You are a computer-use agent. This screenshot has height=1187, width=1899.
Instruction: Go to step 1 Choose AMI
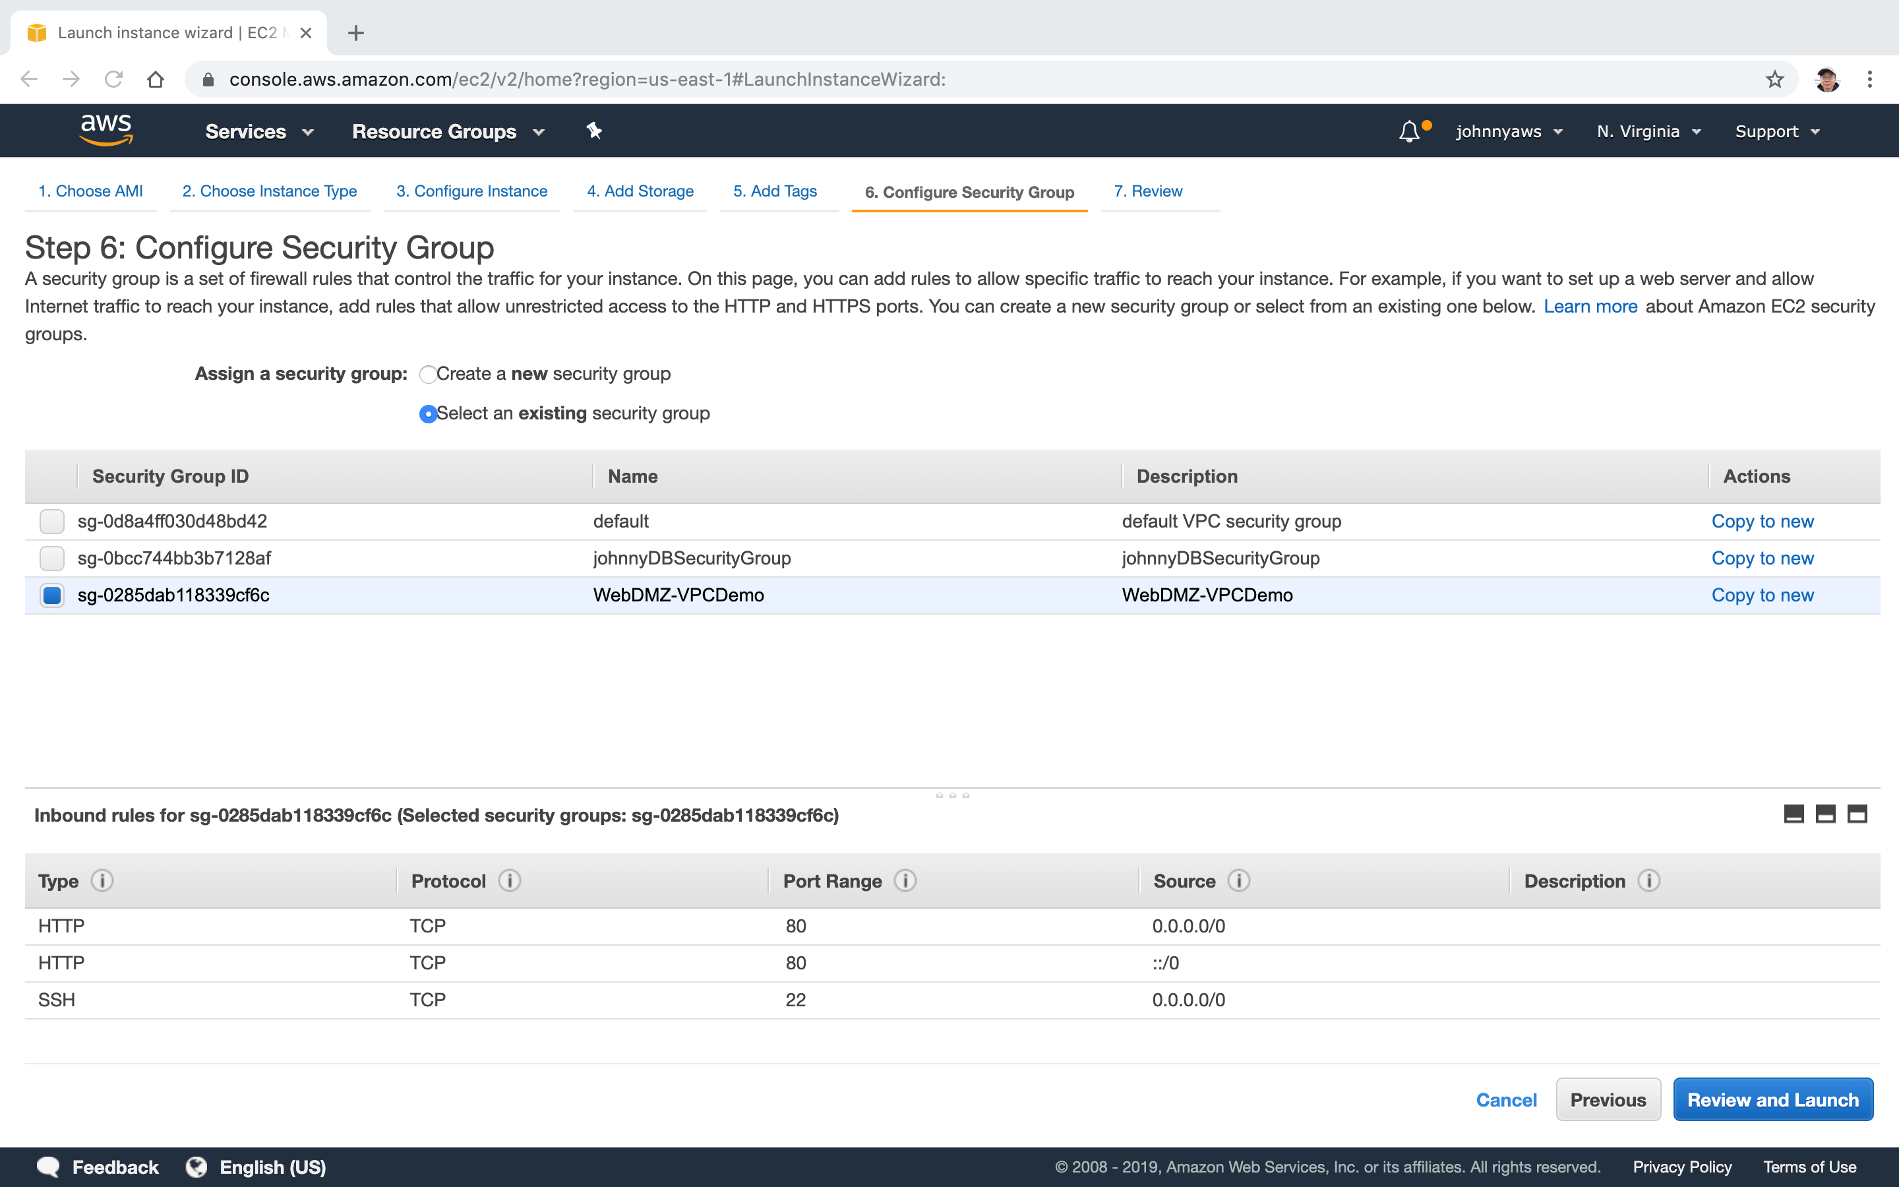pyautogui.click(x=90, y=191)
